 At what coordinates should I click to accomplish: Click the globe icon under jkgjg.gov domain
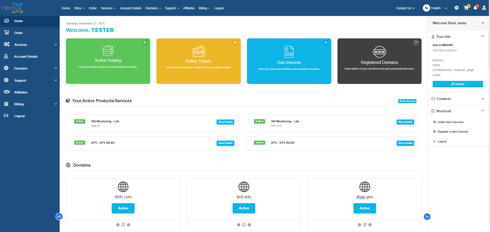[x=370, y=225]
